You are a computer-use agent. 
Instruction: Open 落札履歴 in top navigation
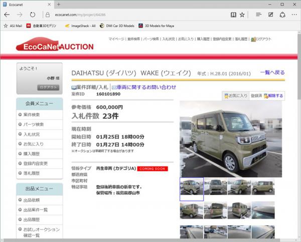[x=241, y=39]
